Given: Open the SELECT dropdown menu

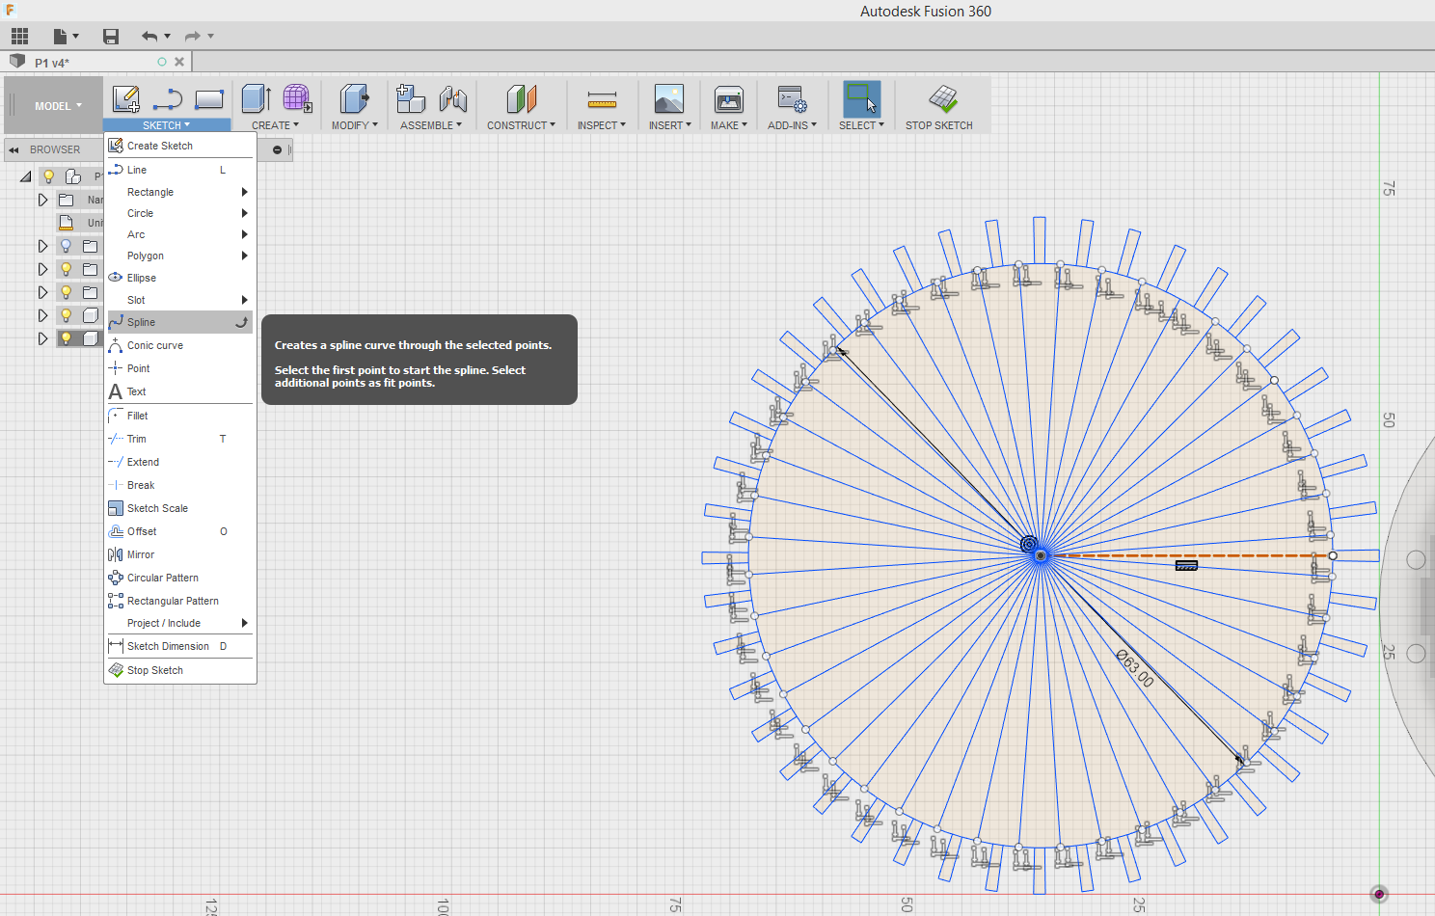Looking at the screenshot, I should click(861, 125).
